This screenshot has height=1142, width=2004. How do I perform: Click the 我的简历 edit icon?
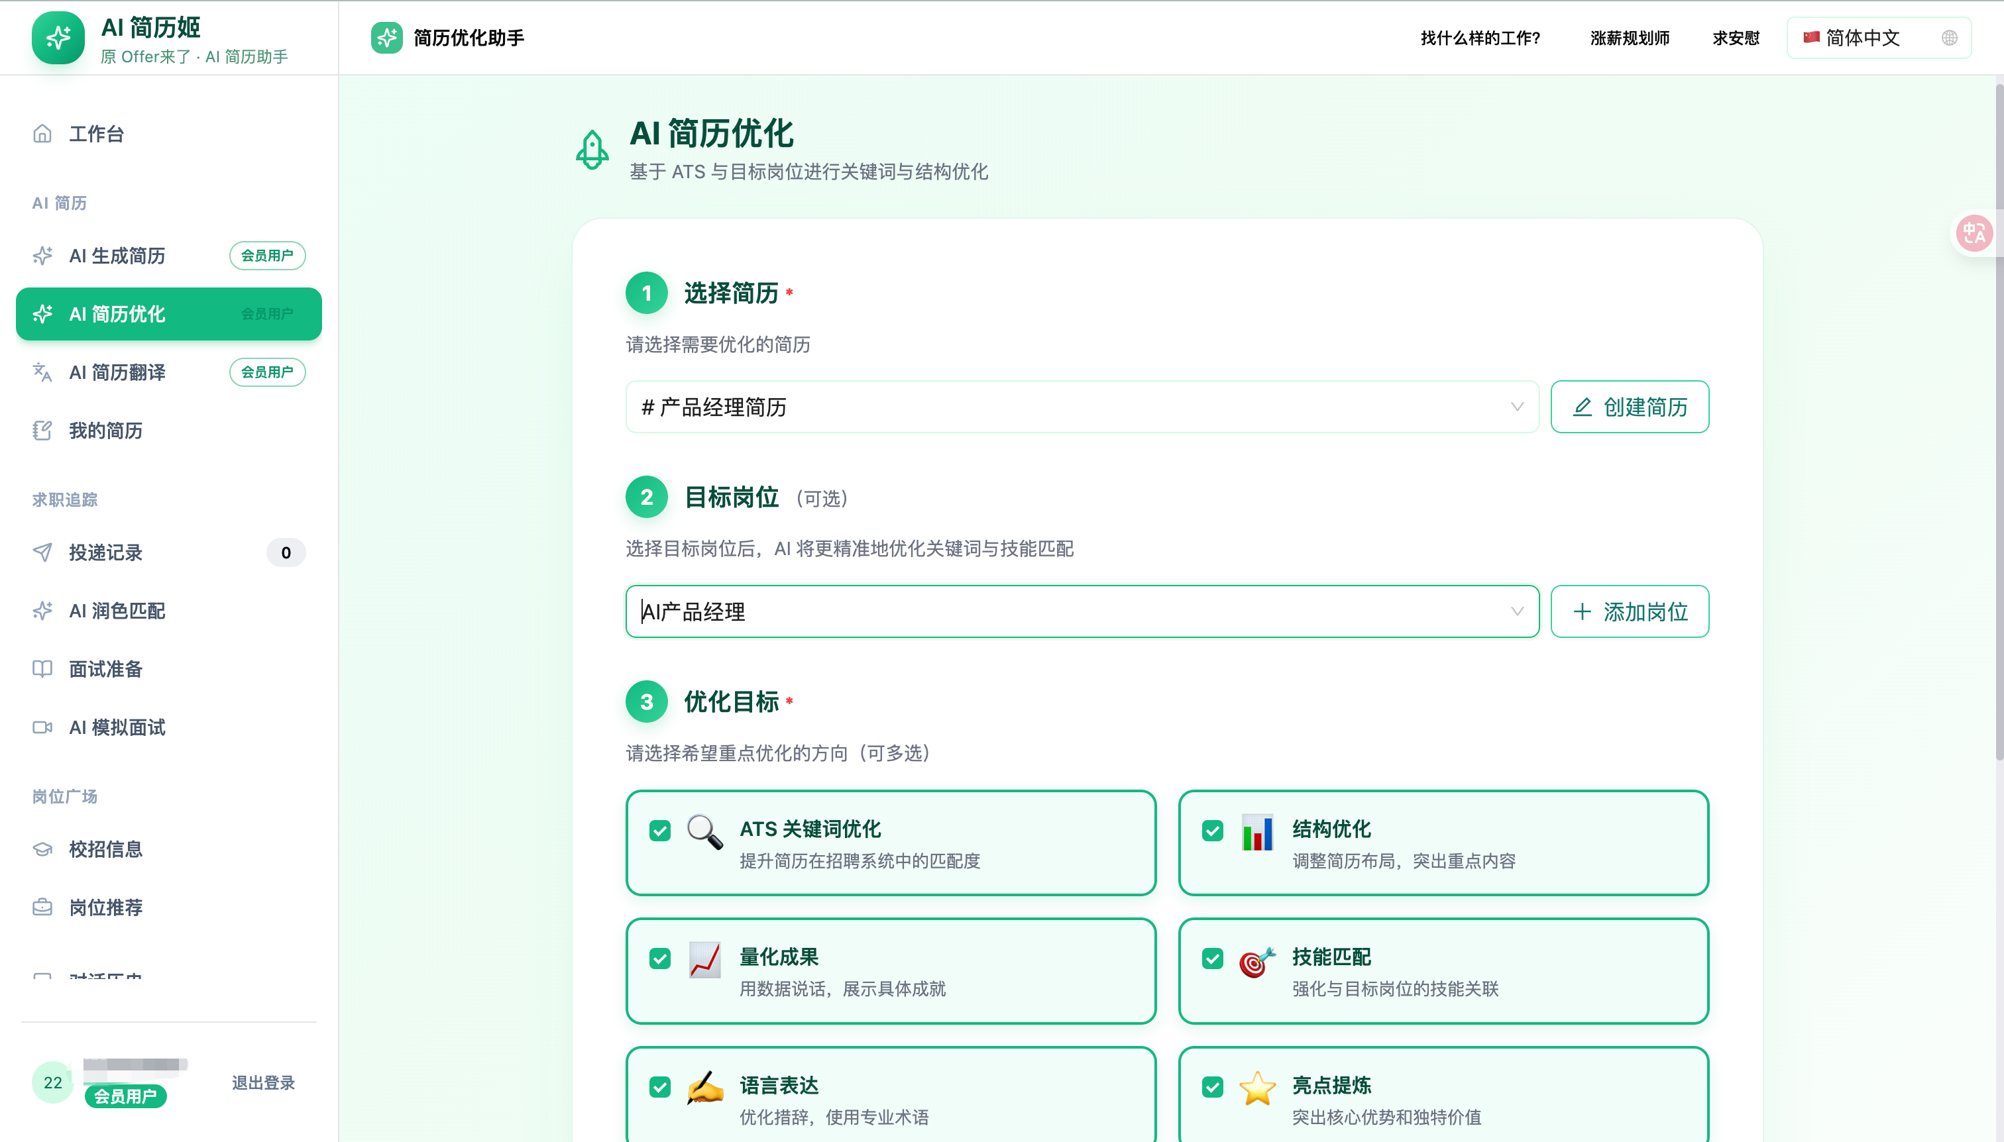[x=42, y=431]
